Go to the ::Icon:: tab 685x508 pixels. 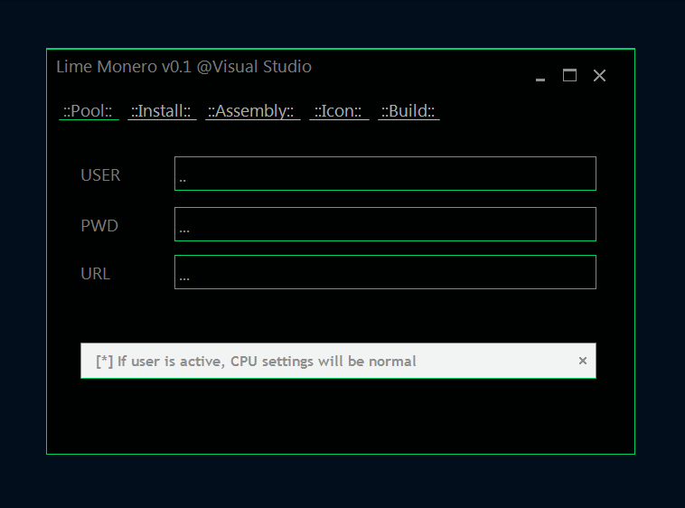(339, 111)
